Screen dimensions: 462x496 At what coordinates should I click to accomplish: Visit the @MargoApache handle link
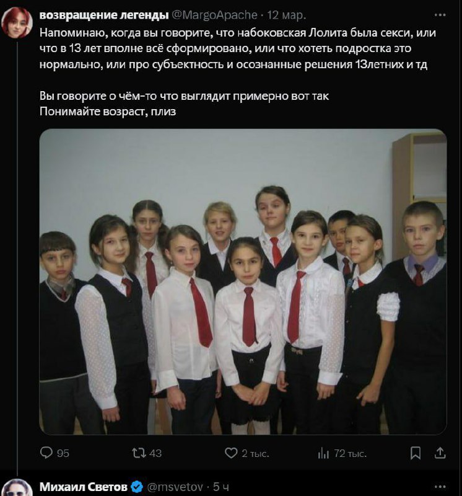click(x=214, y=15)
